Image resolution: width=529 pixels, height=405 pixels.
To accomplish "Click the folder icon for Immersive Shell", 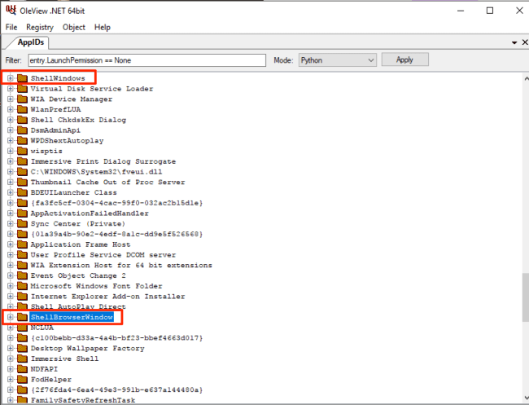I will (x=22, y=359).
